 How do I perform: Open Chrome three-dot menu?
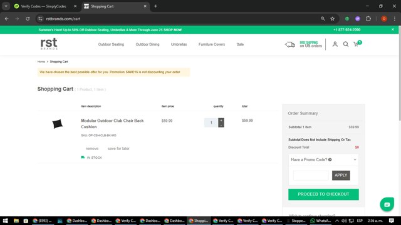click(x=395, y=19)
